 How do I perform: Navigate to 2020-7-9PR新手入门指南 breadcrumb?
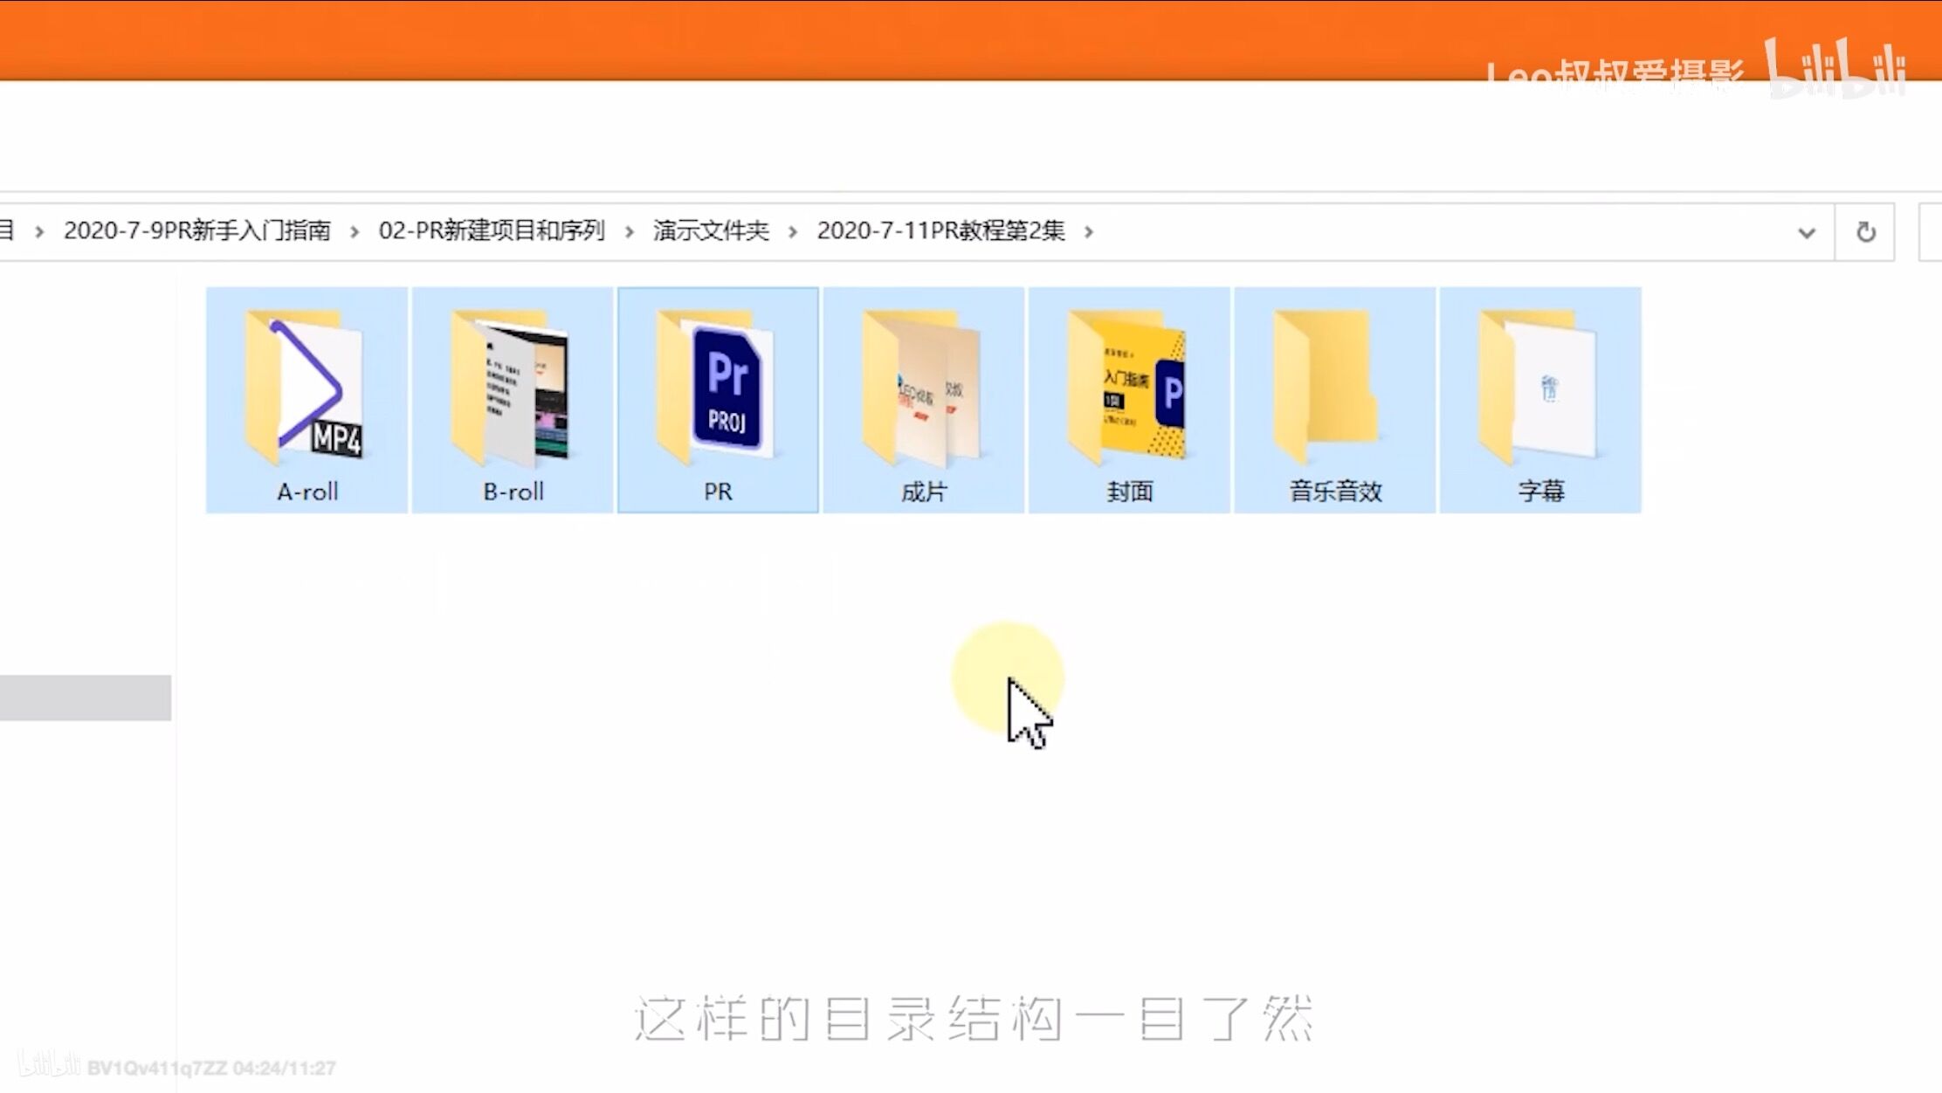point(197,230)
